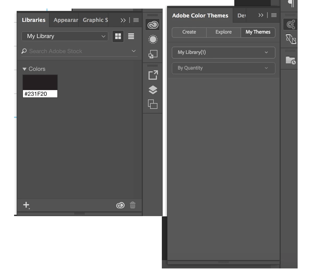Open the Creative Cloud Libraries panel icon
This screenshot has height=276, width=313.
click(x=153, y=25)
